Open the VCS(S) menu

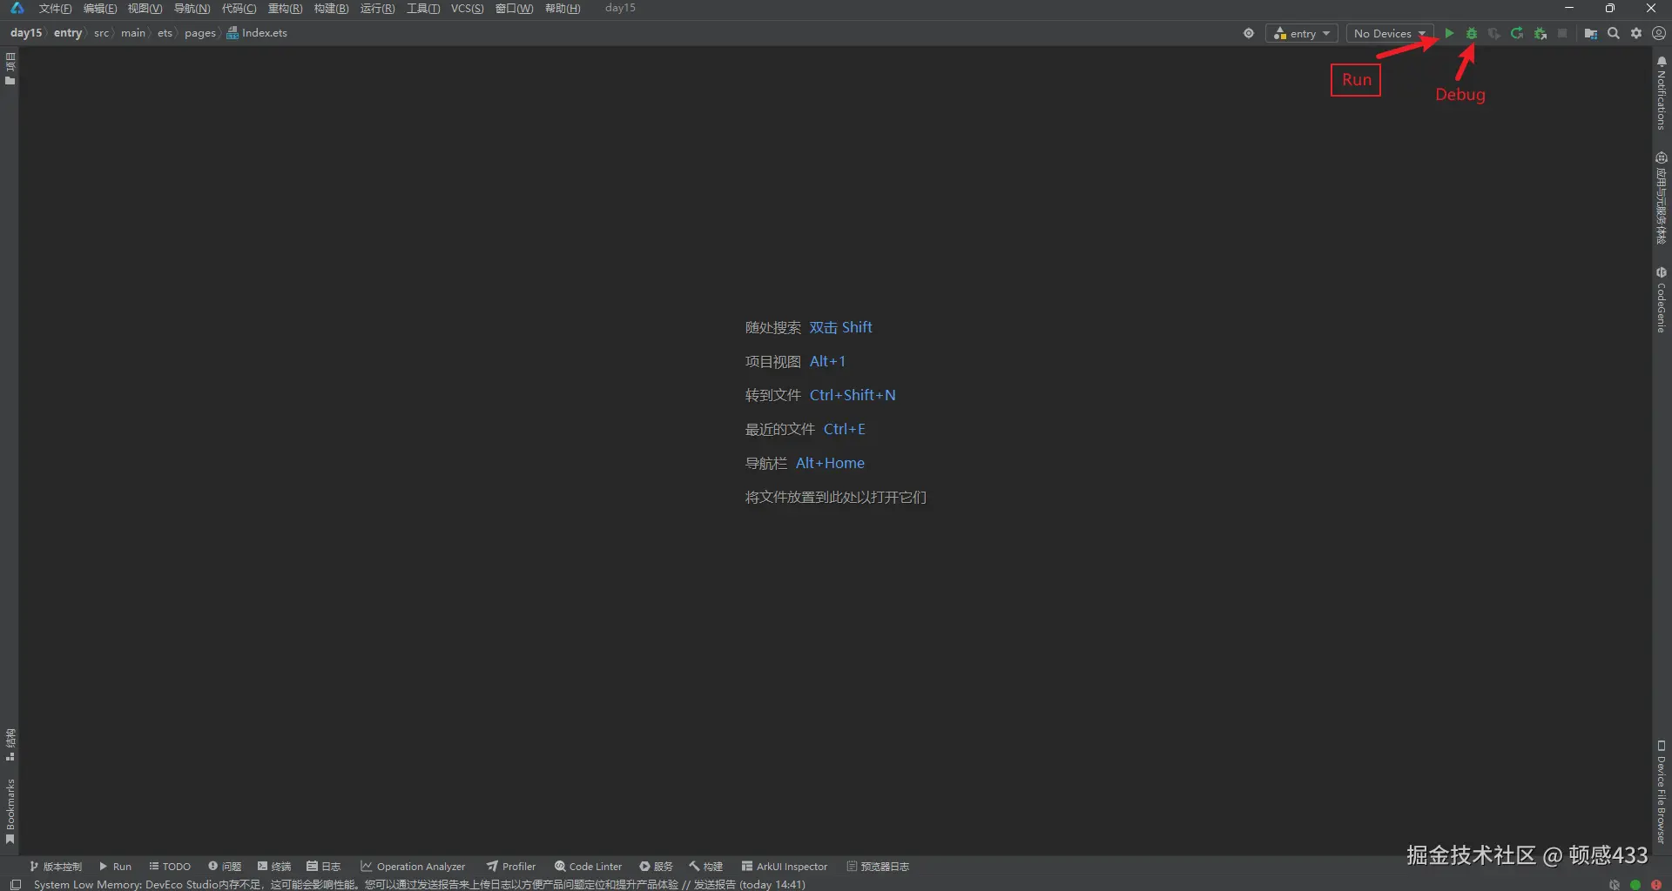click(467, 9)
